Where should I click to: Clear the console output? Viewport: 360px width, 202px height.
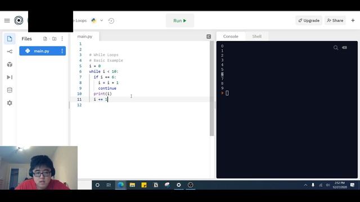click(x=344, y=47)
